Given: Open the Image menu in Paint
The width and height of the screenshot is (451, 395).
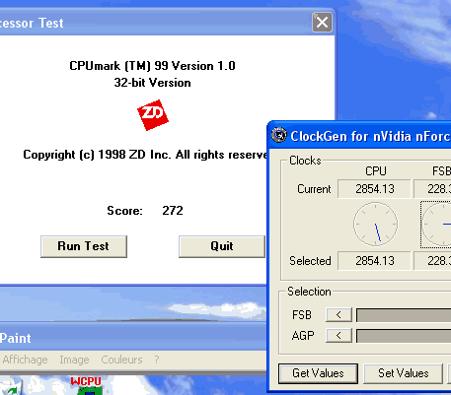Looking at the screenshot, I should [74, 360].
